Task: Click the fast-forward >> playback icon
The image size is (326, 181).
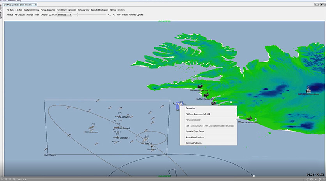Action: [114, 14]
